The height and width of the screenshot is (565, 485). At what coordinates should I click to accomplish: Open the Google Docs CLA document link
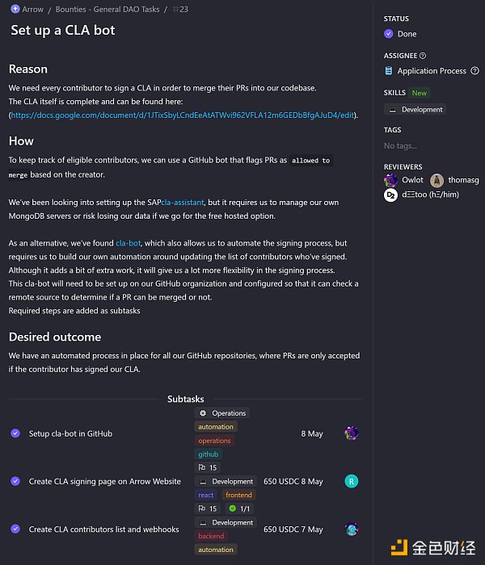183,115
